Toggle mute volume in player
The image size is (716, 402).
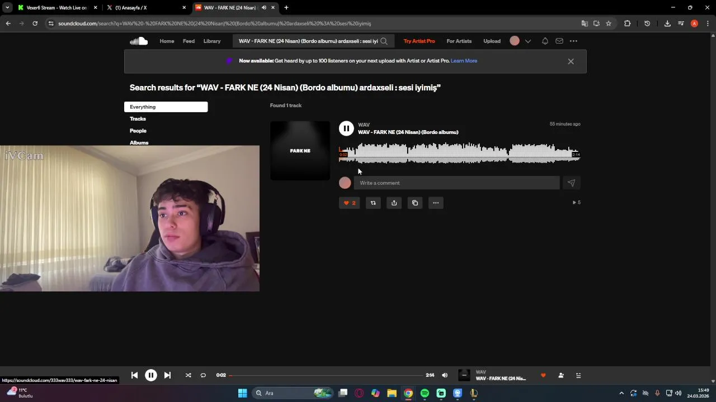pos(445,375)
